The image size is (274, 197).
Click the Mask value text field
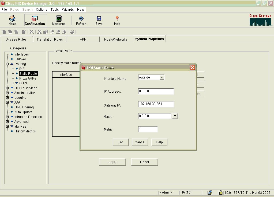155,116
